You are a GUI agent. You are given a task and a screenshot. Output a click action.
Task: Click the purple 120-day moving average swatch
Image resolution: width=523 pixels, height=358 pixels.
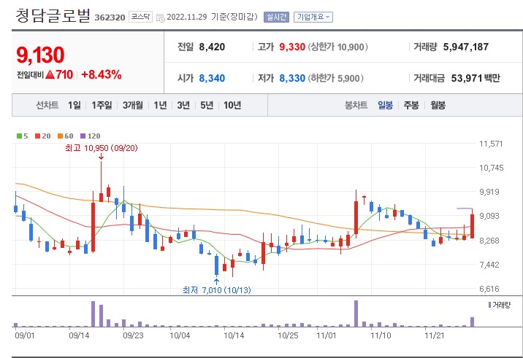coord(83,136)
